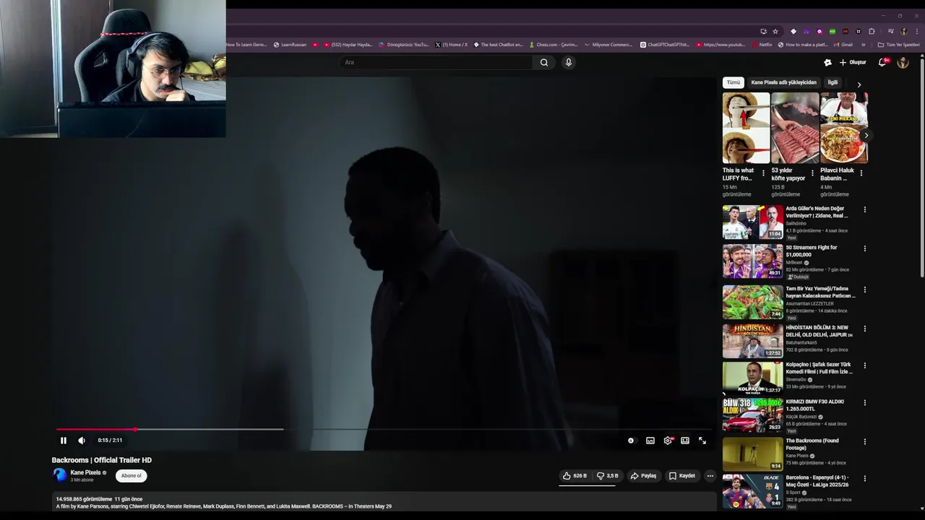Open KIRMIZI BMW F30 ALDIK video

(752, 415)
